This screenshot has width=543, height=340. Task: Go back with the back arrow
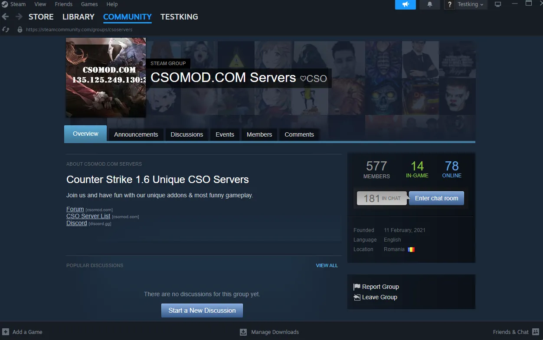(6, 17)
